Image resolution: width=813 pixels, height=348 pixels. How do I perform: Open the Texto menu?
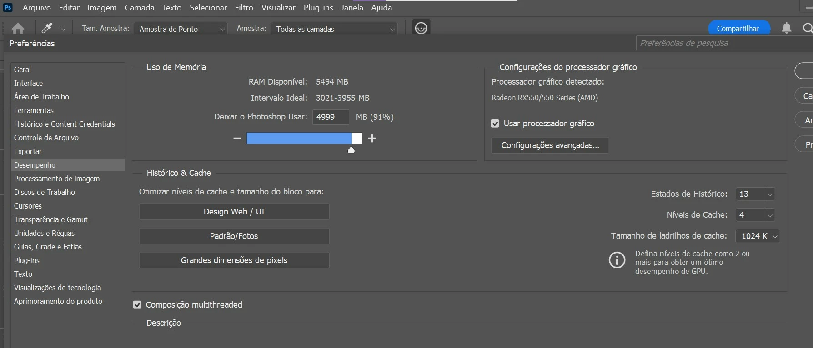[x=172, y=8]
